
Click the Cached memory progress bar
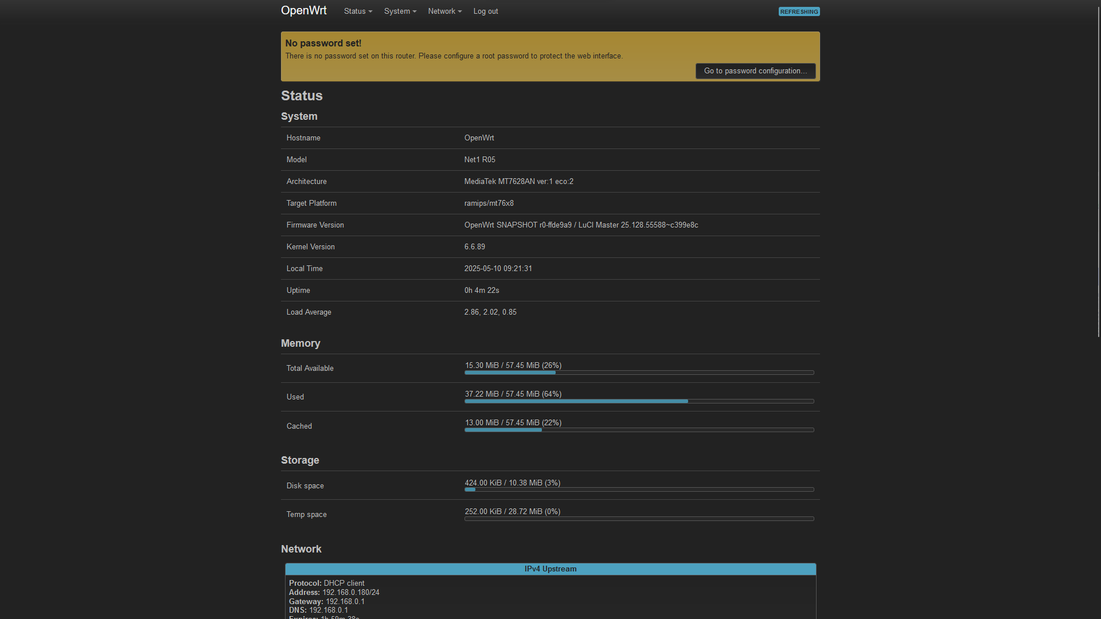pos(639,430)
